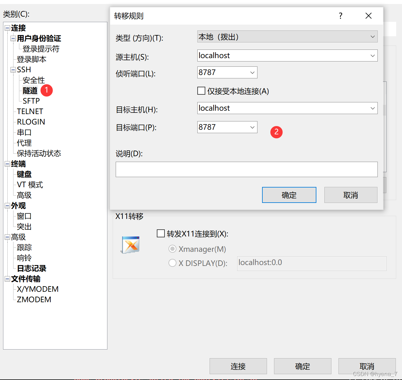
Task: Select 跟踪 tree item
Action: [x=24, y=247]
